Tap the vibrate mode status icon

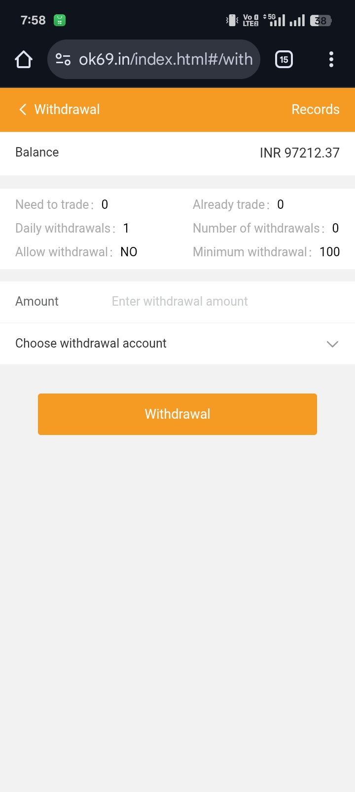(x=232, y=20)
